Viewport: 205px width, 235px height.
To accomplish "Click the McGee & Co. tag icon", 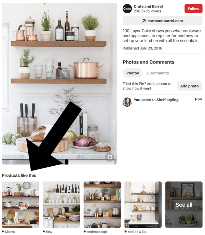I will pyautogui.click(x=126, y=232).
